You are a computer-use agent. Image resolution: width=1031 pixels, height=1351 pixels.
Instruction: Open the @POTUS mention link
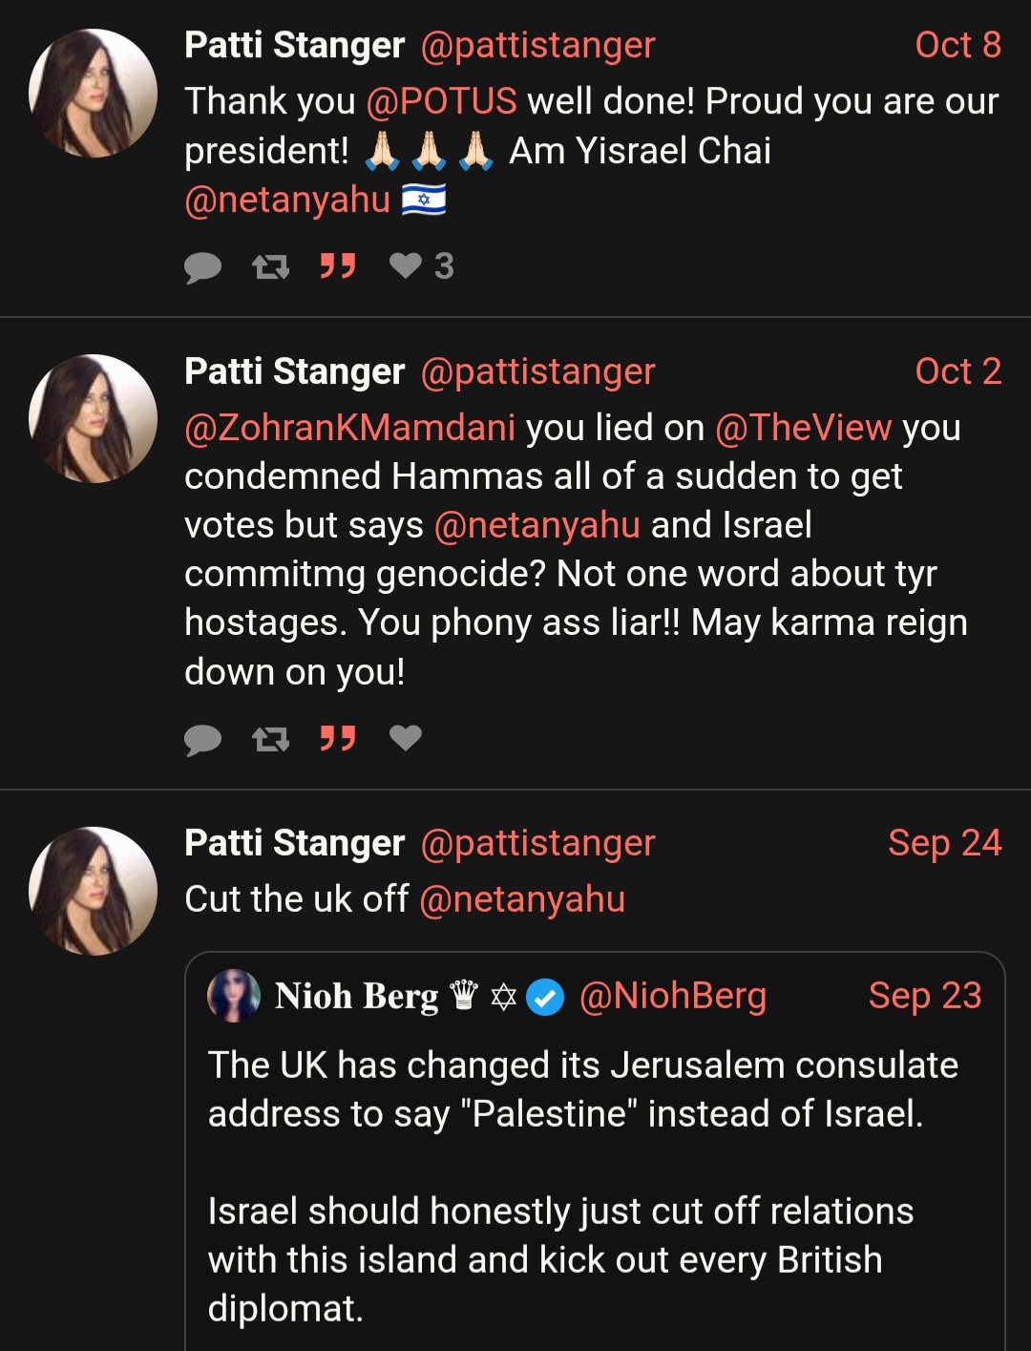441,101
